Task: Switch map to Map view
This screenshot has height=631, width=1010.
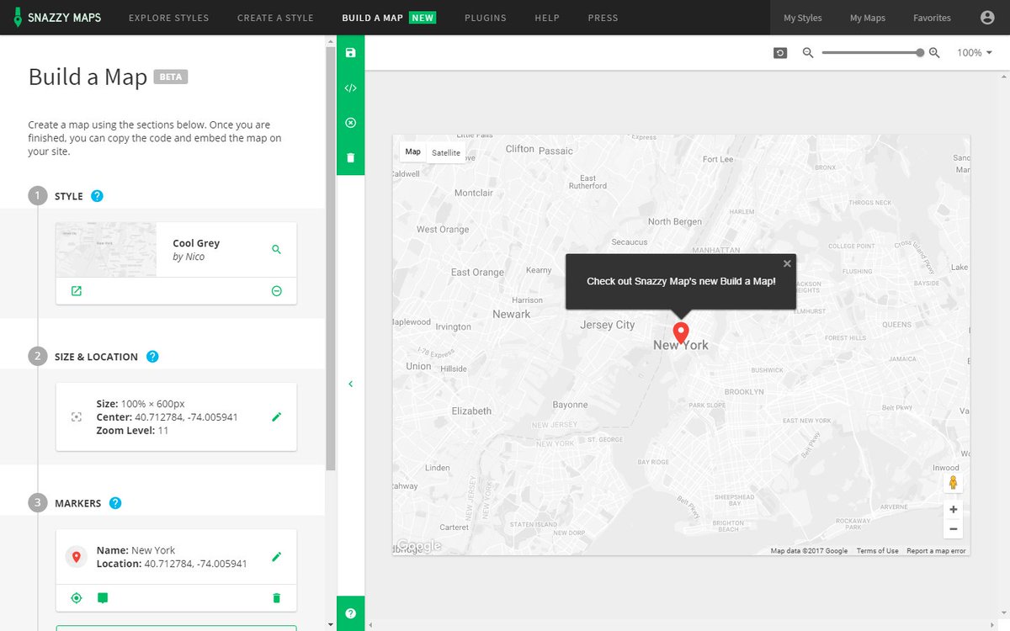Action: coord(412,152)
